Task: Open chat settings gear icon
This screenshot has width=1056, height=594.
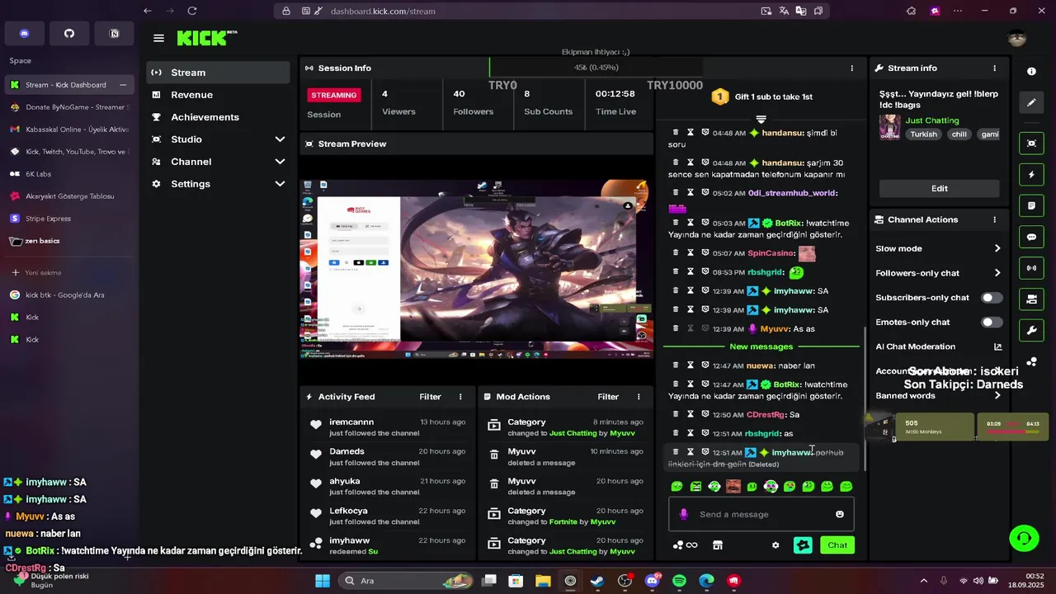Action: pyautogui.click(x=775, y=545)
